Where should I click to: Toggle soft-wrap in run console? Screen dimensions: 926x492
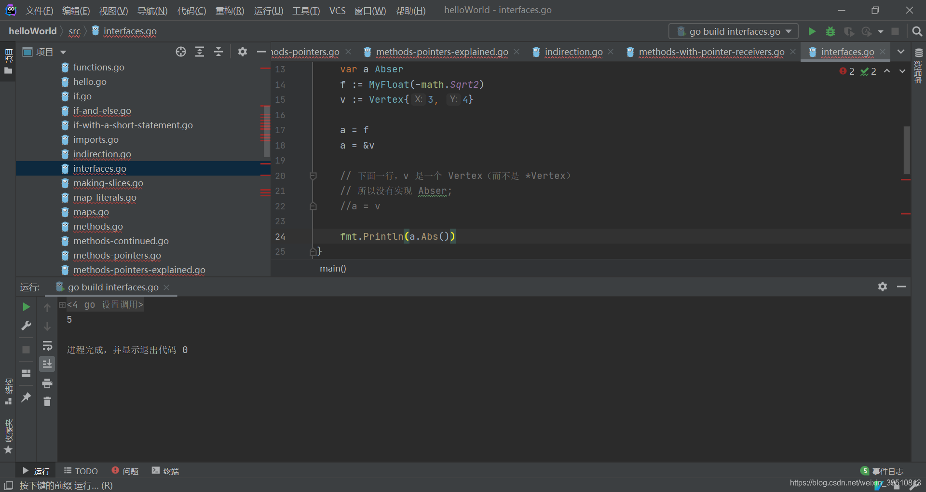(47, 345)
